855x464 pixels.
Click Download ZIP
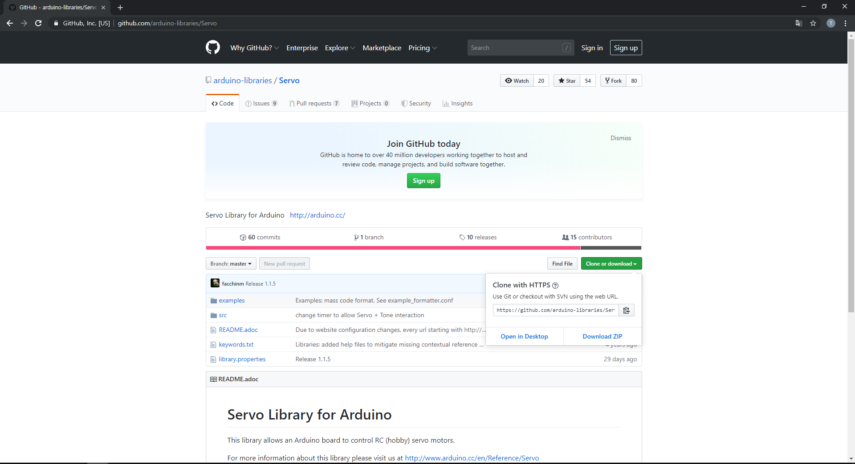point(603,336)
